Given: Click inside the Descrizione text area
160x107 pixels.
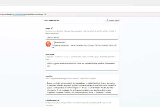Looking at the screenshot, I should pos(82,66).
